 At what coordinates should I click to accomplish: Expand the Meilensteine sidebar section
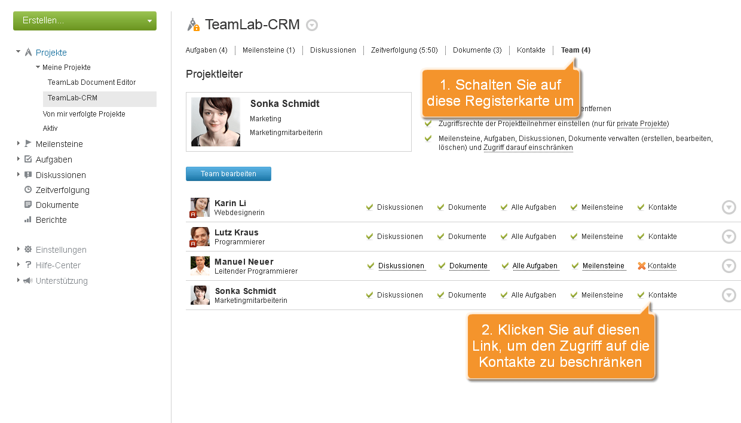[x=19, y=143]
